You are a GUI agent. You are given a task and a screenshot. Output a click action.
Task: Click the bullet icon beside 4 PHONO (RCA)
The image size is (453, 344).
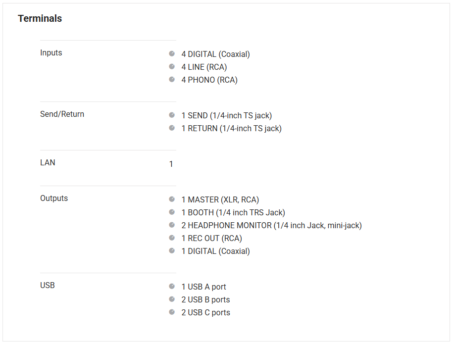(x=172, y=79)
